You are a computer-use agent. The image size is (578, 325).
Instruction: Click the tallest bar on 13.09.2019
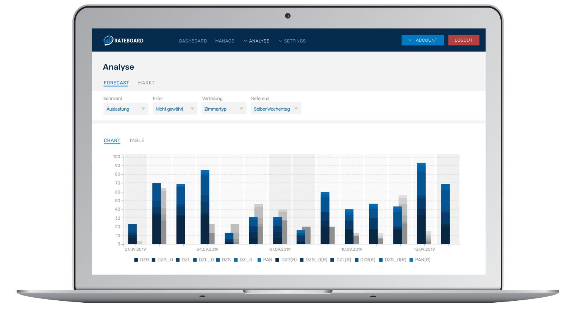pyautogui.click(x=421, y=203)
